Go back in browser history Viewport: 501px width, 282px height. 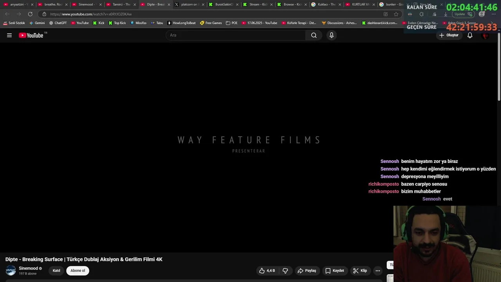pyautogui.click(x=7, y=14)
